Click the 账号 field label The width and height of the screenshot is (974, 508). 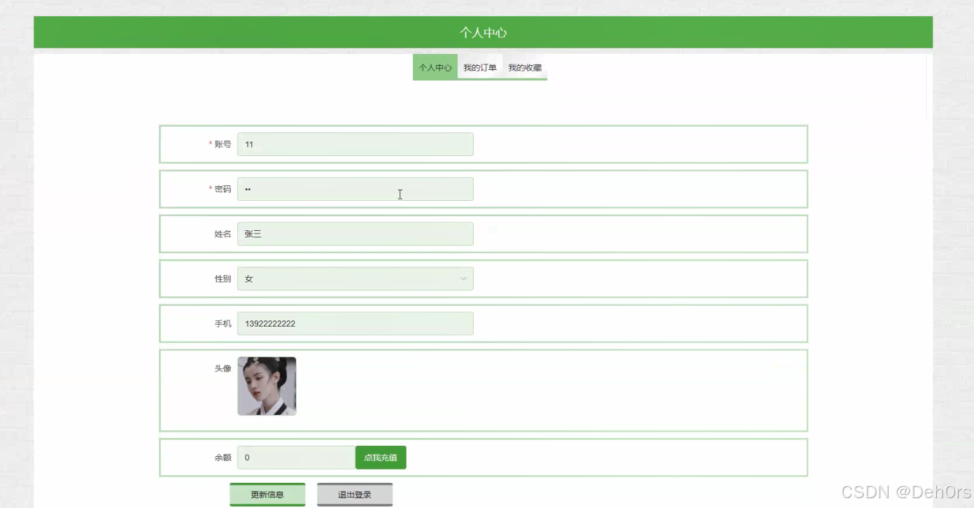223,144
